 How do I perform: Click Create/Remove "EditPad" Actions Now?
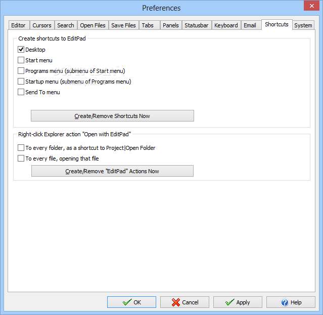tap(112, 171)
